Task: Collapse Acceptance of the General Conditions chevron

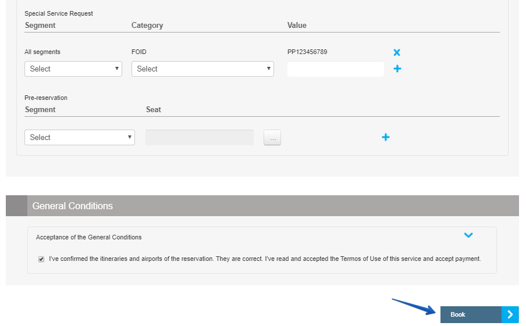Action: pyautogui.click(x=468, y=235)
